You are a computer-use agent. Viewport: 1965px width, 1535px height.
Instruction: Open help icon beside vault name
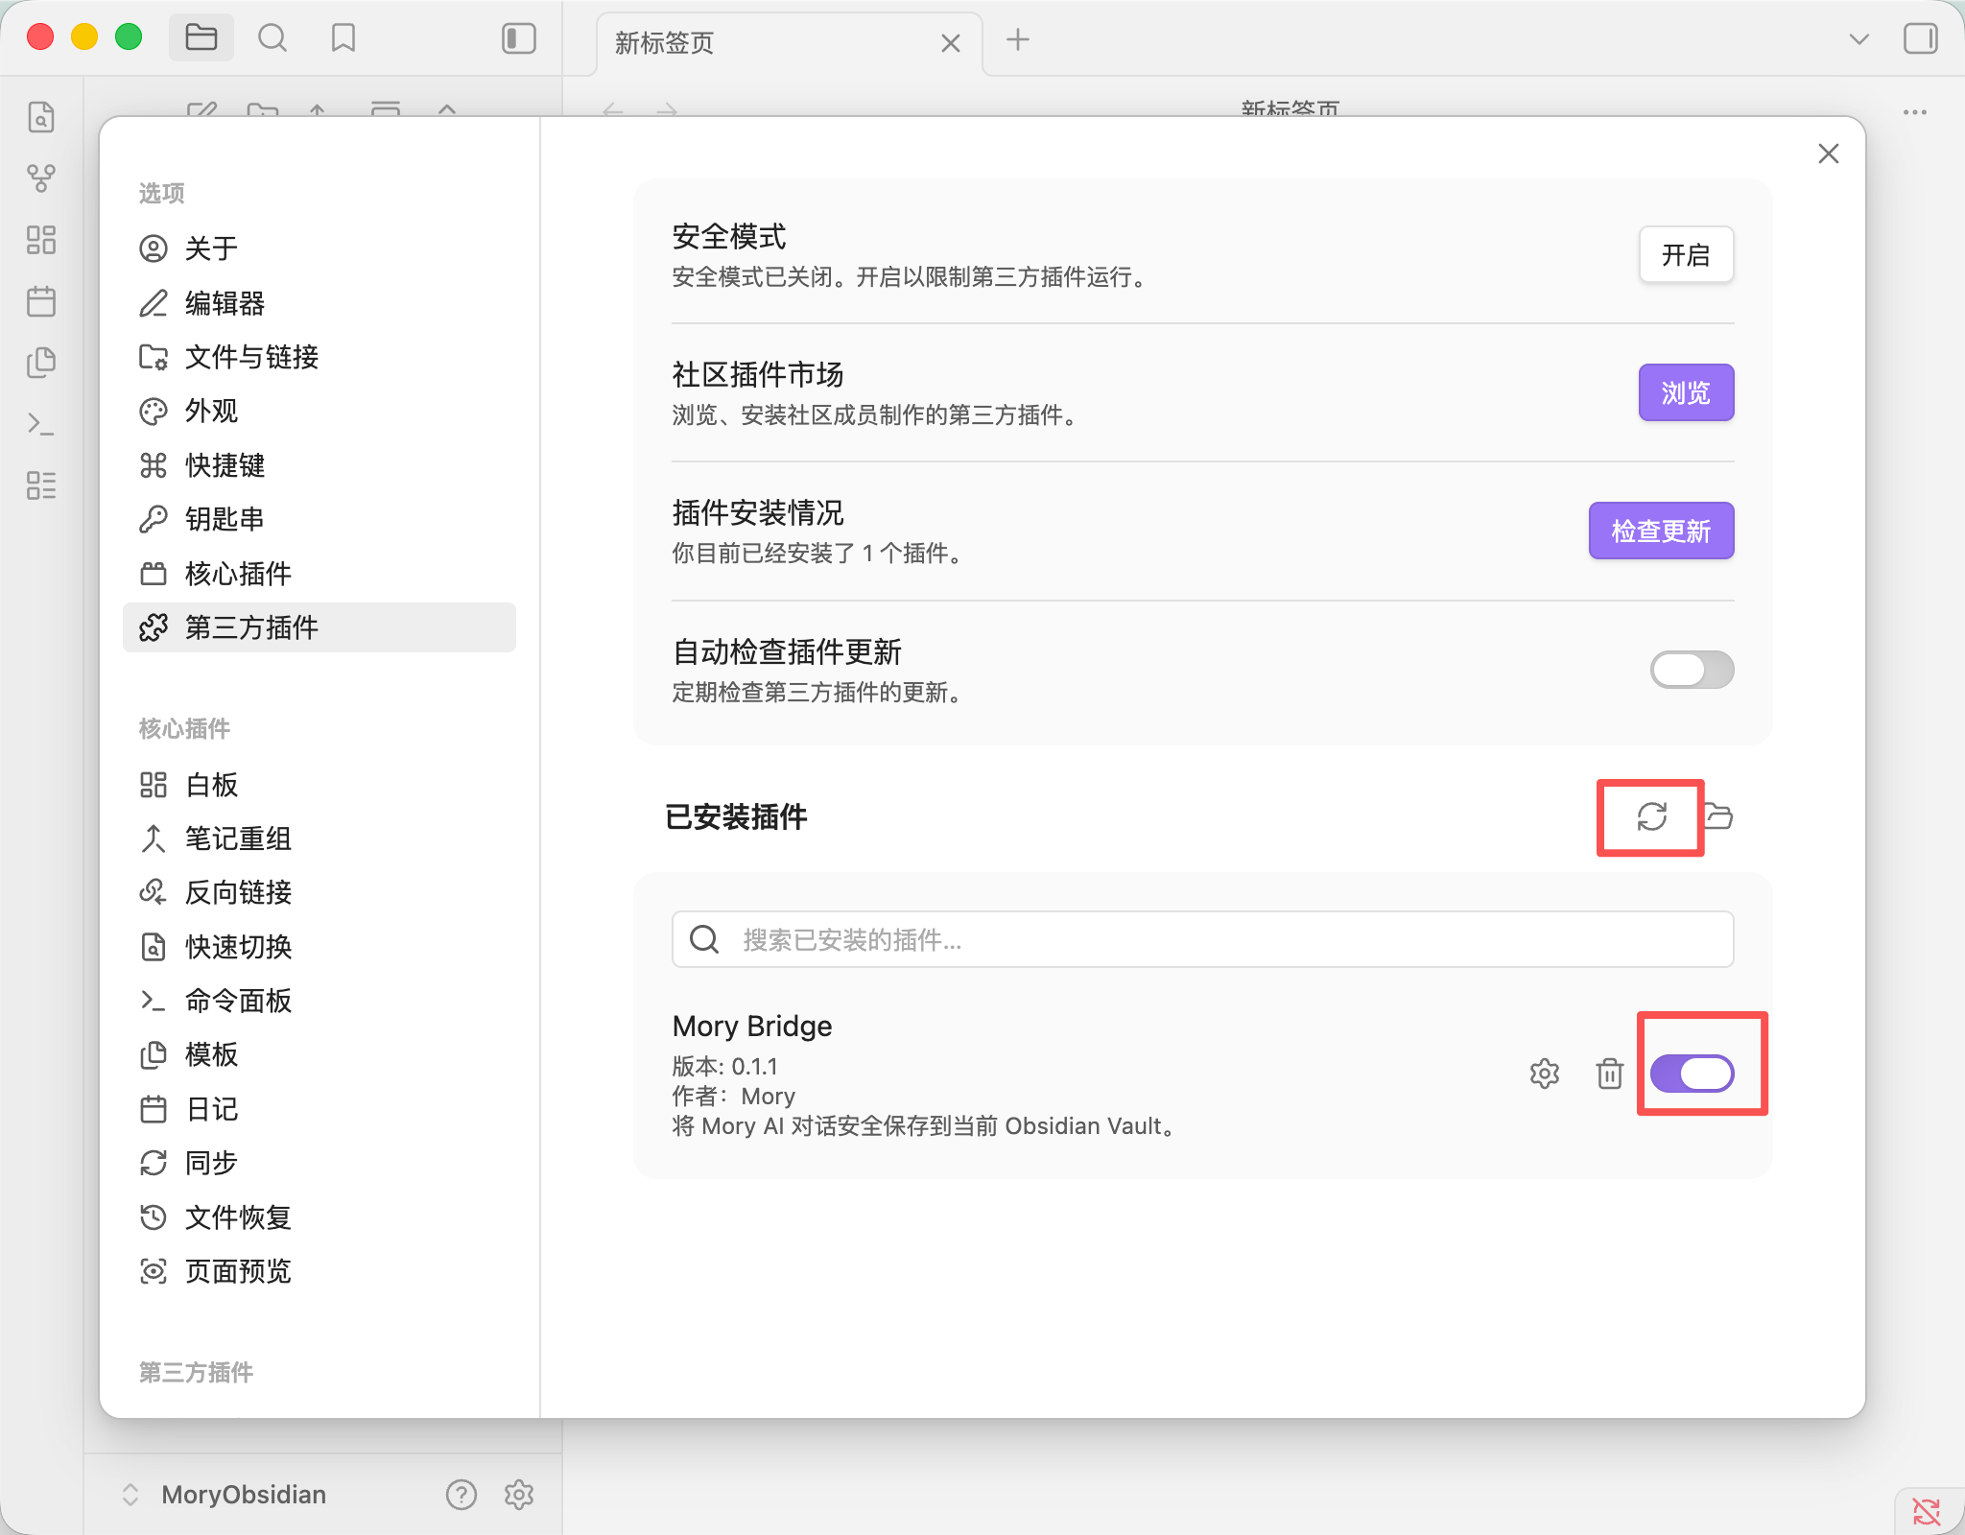coord(462,1495)
